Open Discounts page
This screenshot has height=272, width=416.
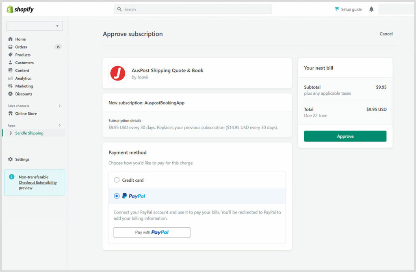(x=24, y=94)
